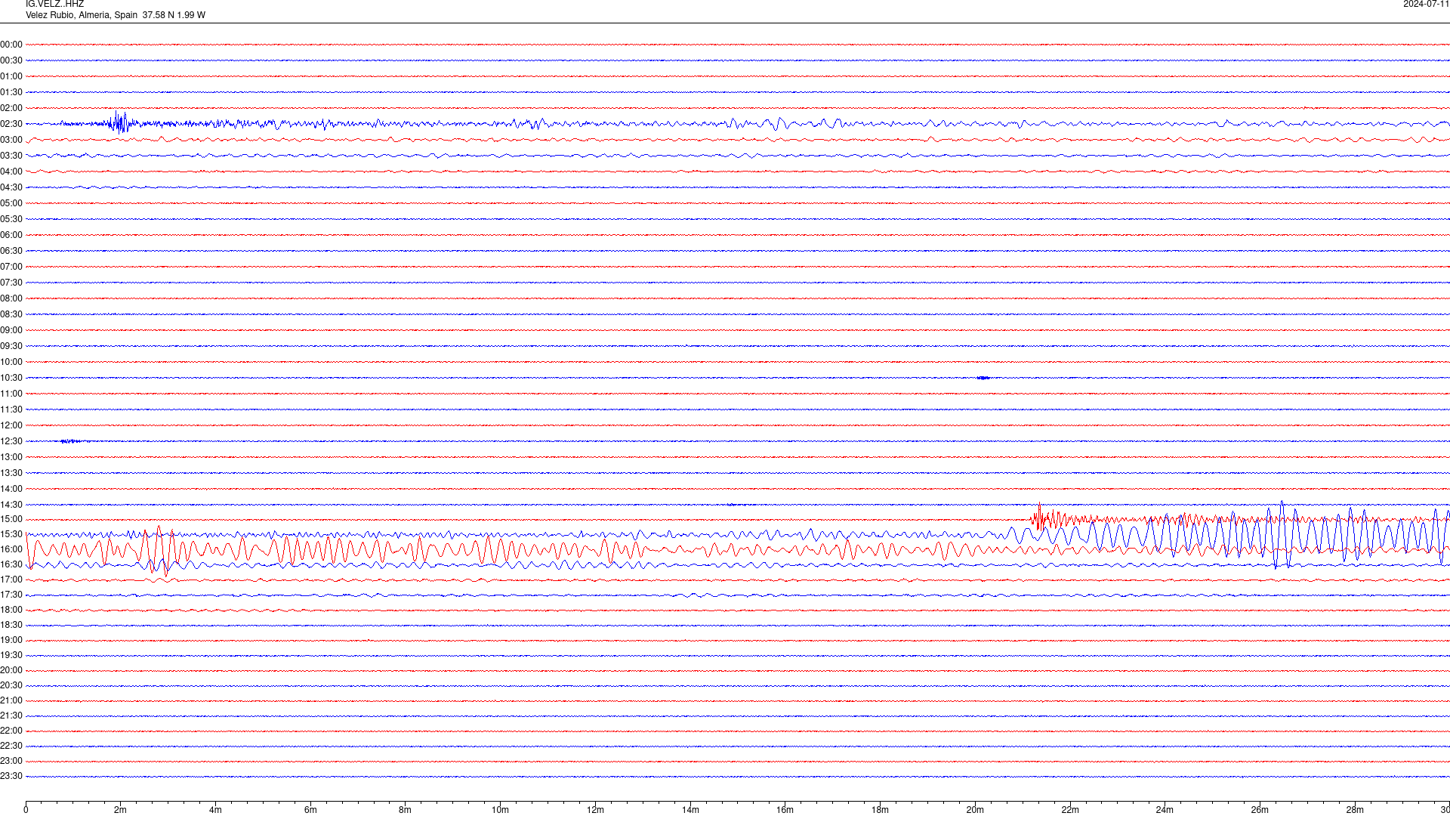Select the 00:30 time row label

point(11,60)
